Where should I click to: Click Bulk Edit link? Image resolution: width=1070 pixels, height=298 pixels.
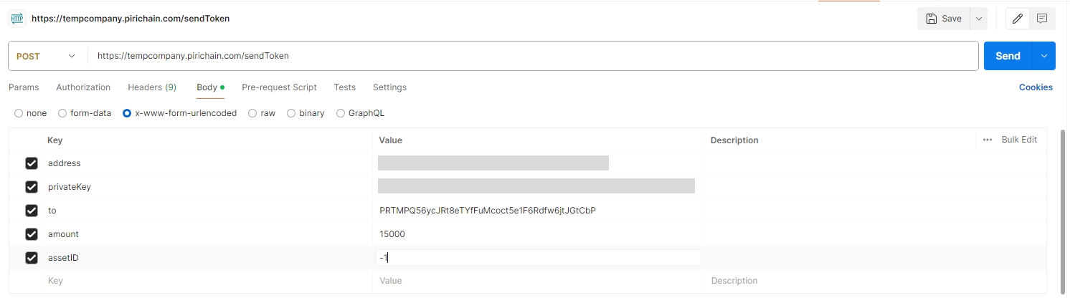[x=1019, y=140]
